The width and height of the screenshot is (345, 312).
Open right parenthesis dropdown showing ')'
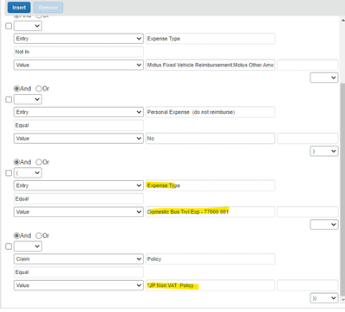(x=324, y=151)
